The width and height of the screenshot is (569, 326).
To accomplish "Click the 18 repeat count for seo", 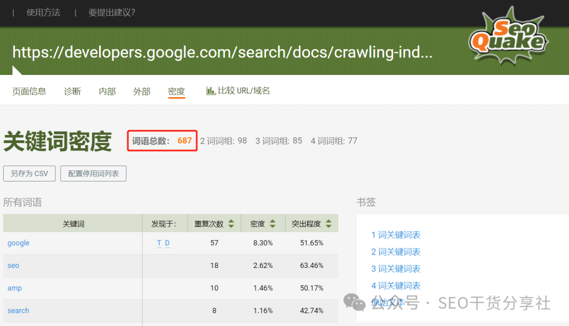I will click(214, 265).
